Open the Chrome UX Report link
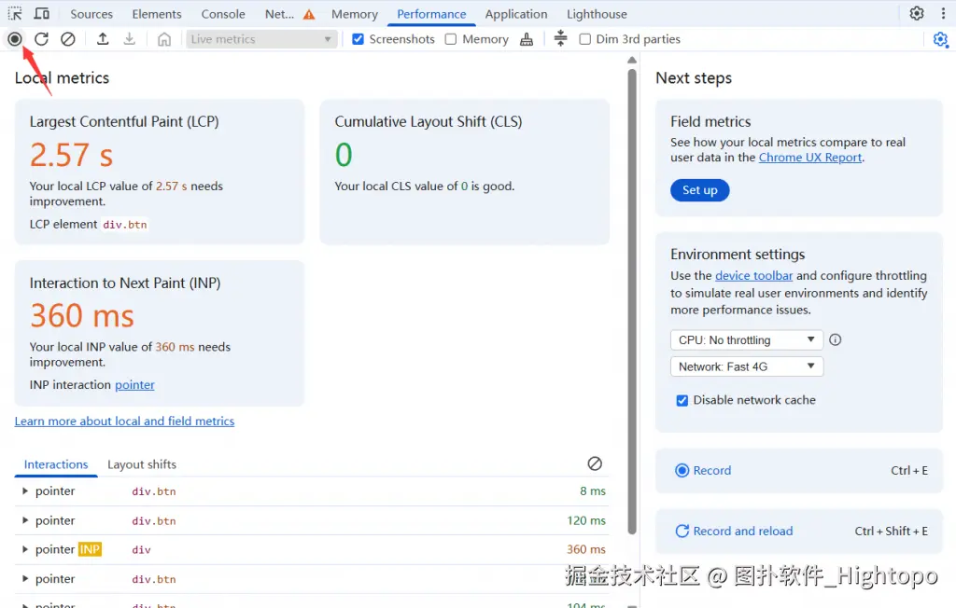The image size is (956, 608). (810, 158)
